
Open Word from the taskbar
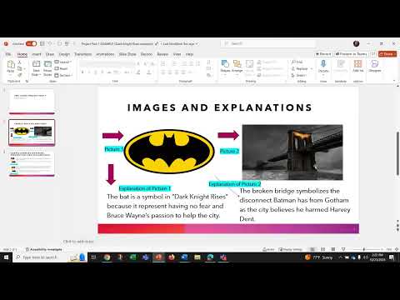click(x=184, y=257)
